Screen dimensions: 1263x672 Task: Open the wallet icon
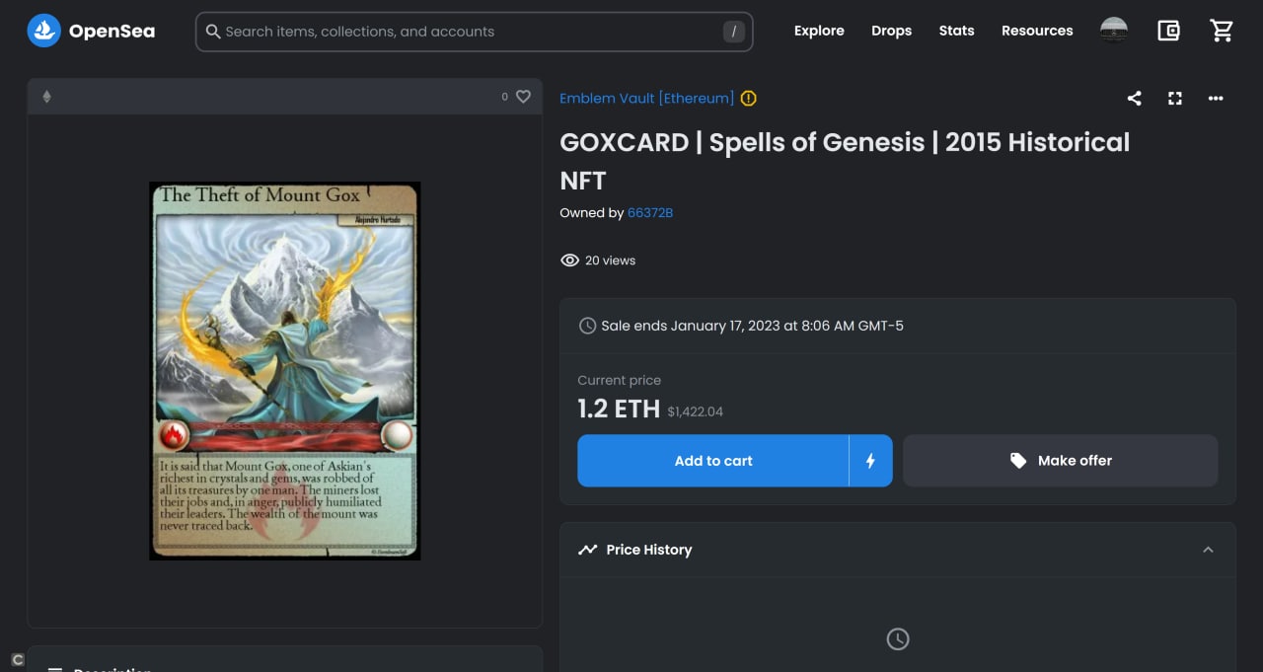point(1168,31)
